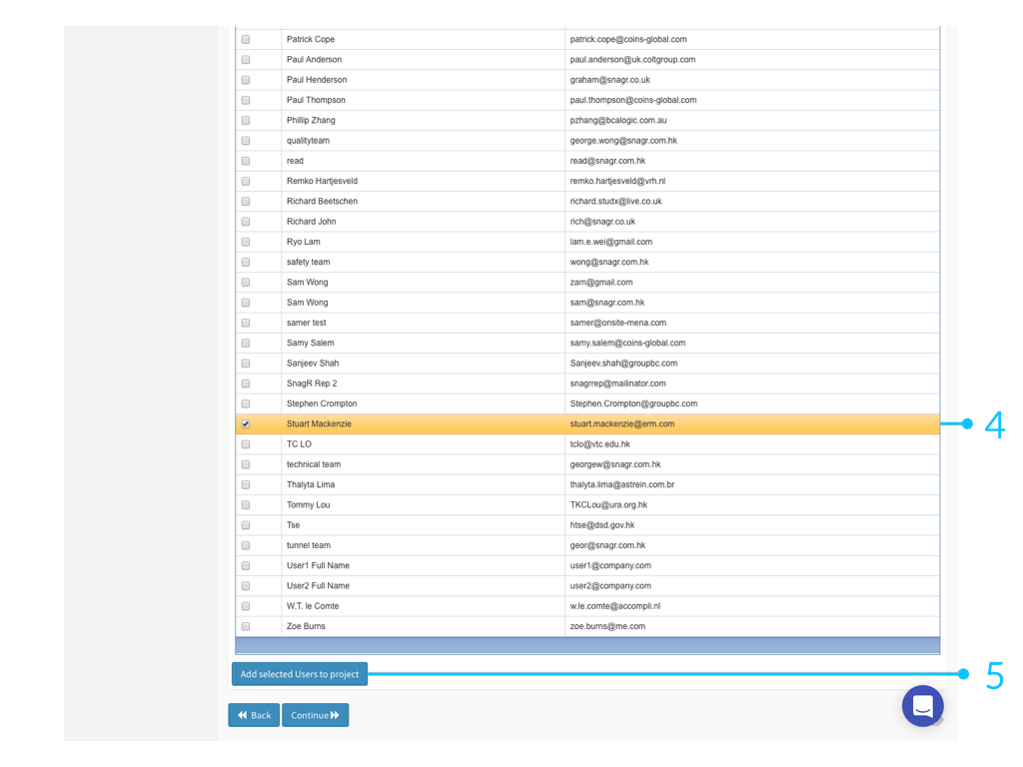Select checkbox for Zoe Burns

(246, 626)
